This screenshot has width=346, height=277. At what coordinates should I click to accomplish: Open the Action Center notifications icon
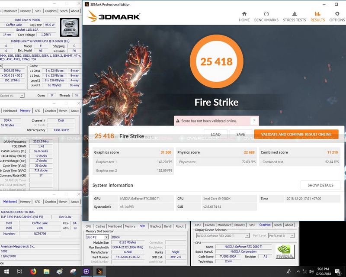tap(337, 271)
